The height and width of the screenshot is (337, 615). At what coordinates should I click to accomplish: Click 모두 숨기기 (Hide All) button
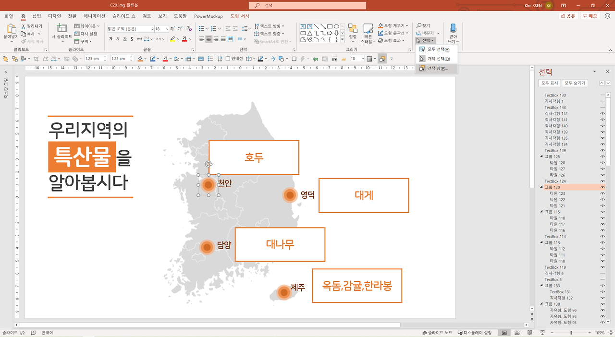575,83
